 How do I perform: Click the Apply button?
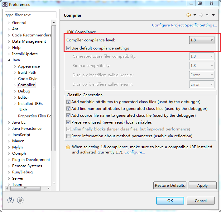coord(202,186)
